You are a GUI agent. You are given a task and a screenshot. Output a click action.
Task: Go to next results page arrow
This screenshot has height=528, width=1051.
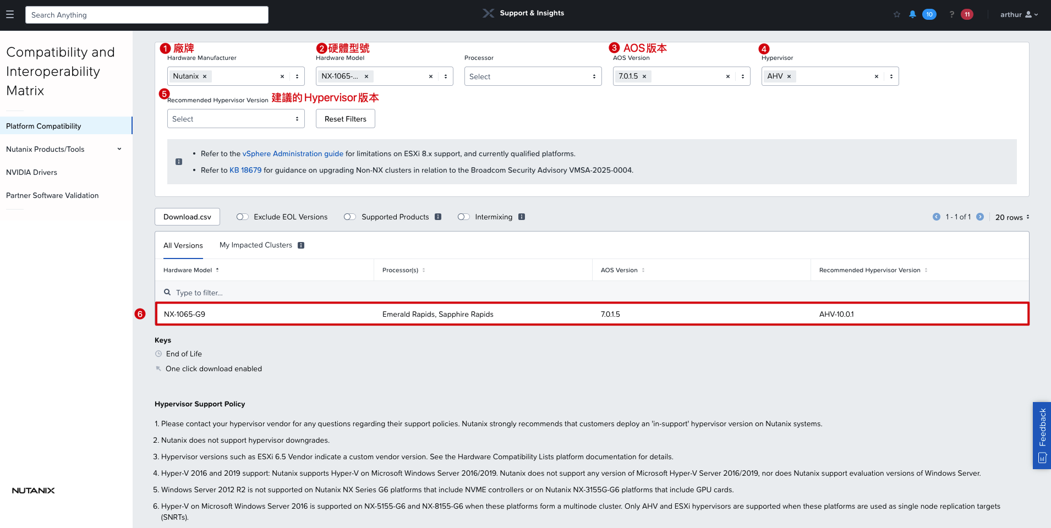[980, 217]
